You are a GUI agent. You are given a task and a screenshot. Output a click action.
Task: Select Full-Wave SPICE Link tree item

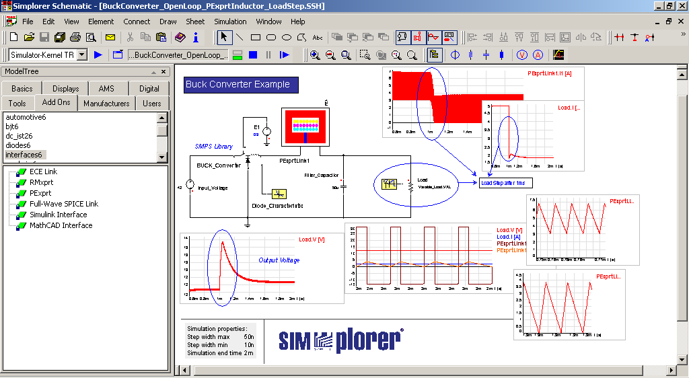(64, 204)
